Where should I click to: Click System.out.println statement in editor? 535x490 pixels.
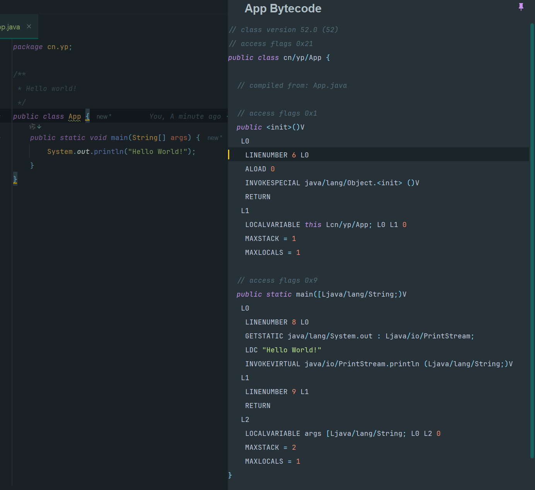tap(121, 152)
